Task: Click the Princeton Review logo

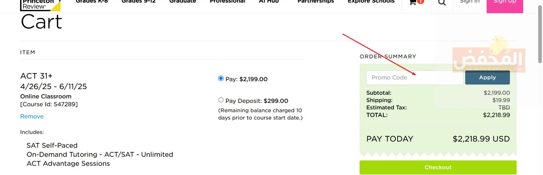Action: (x=40, y=5)
